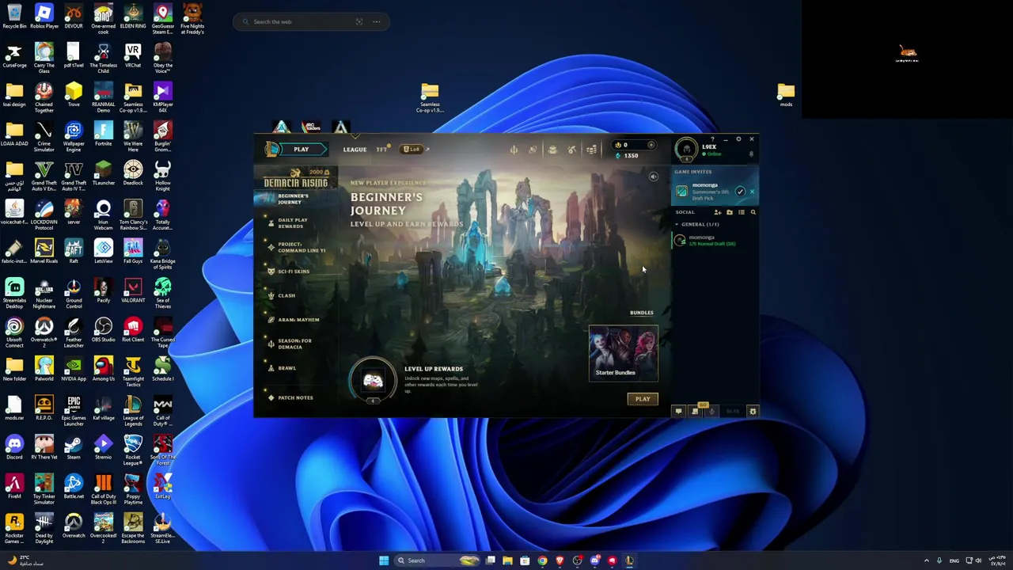Open the Store coins icon
The image size is (1013, 570).
point(591,149)
